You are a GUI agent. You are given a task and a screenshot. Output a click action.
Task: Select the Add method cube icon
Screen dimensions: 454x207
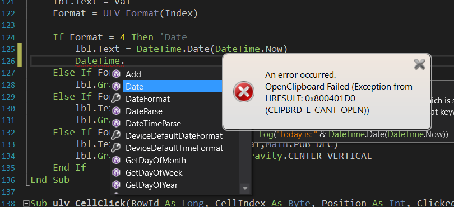[116, 74]
